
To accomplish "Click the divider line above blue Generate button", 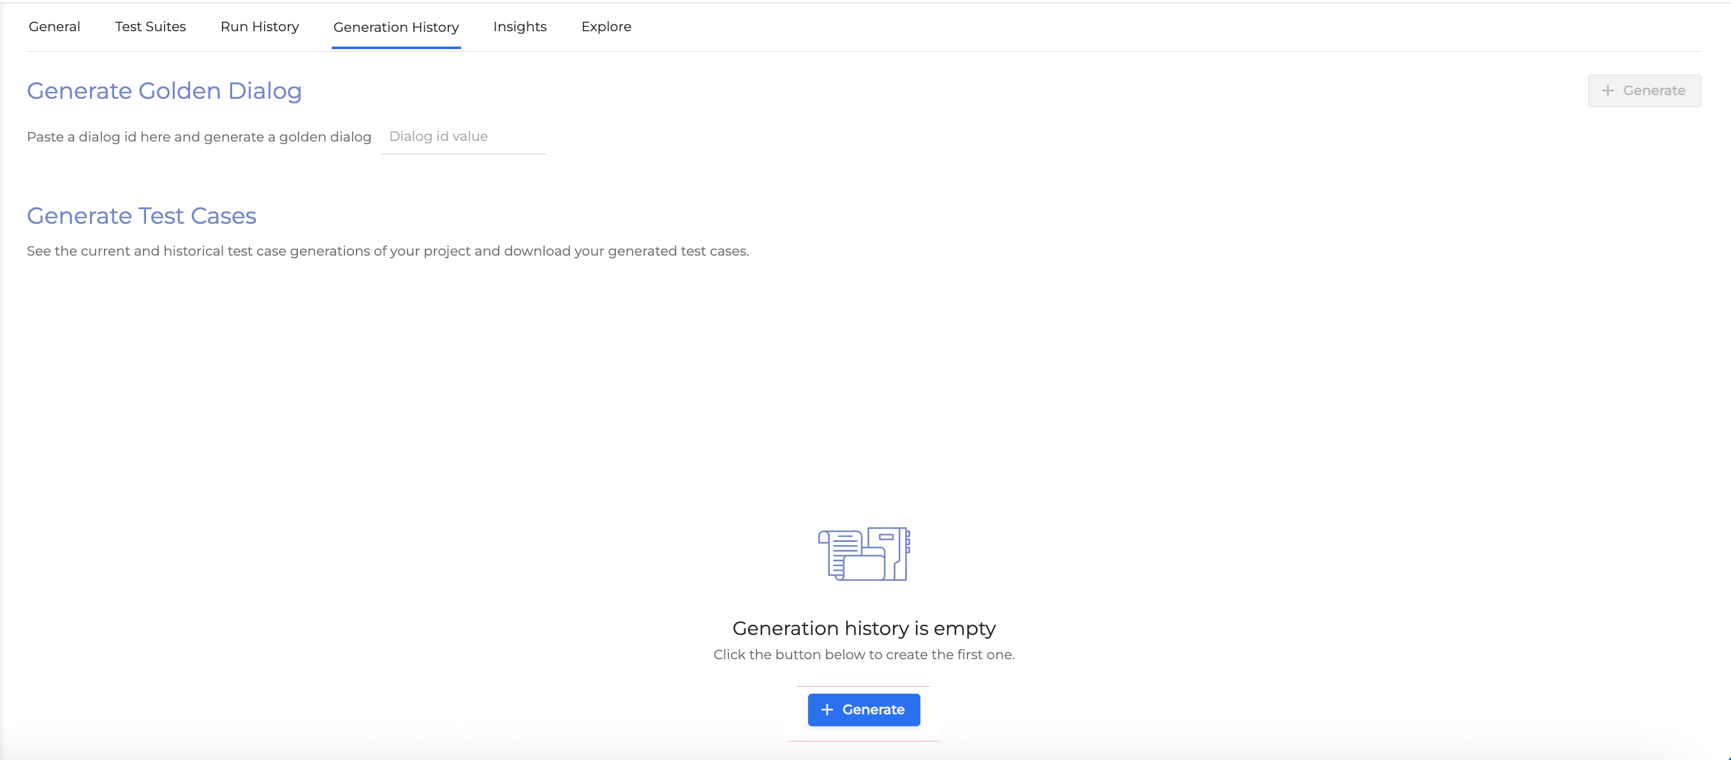I will tap(863, 686).
